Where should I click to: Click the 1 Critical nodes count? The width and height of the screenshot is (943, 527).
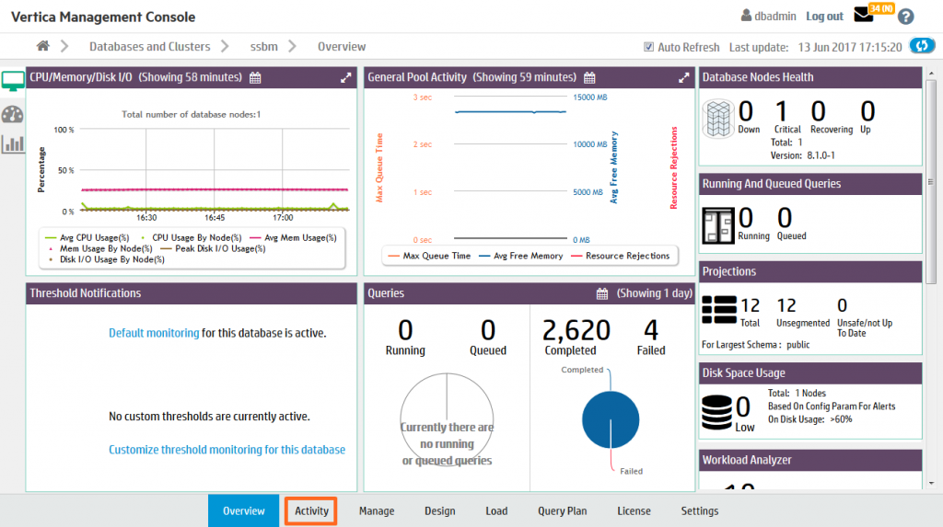(x=782, y=111)
